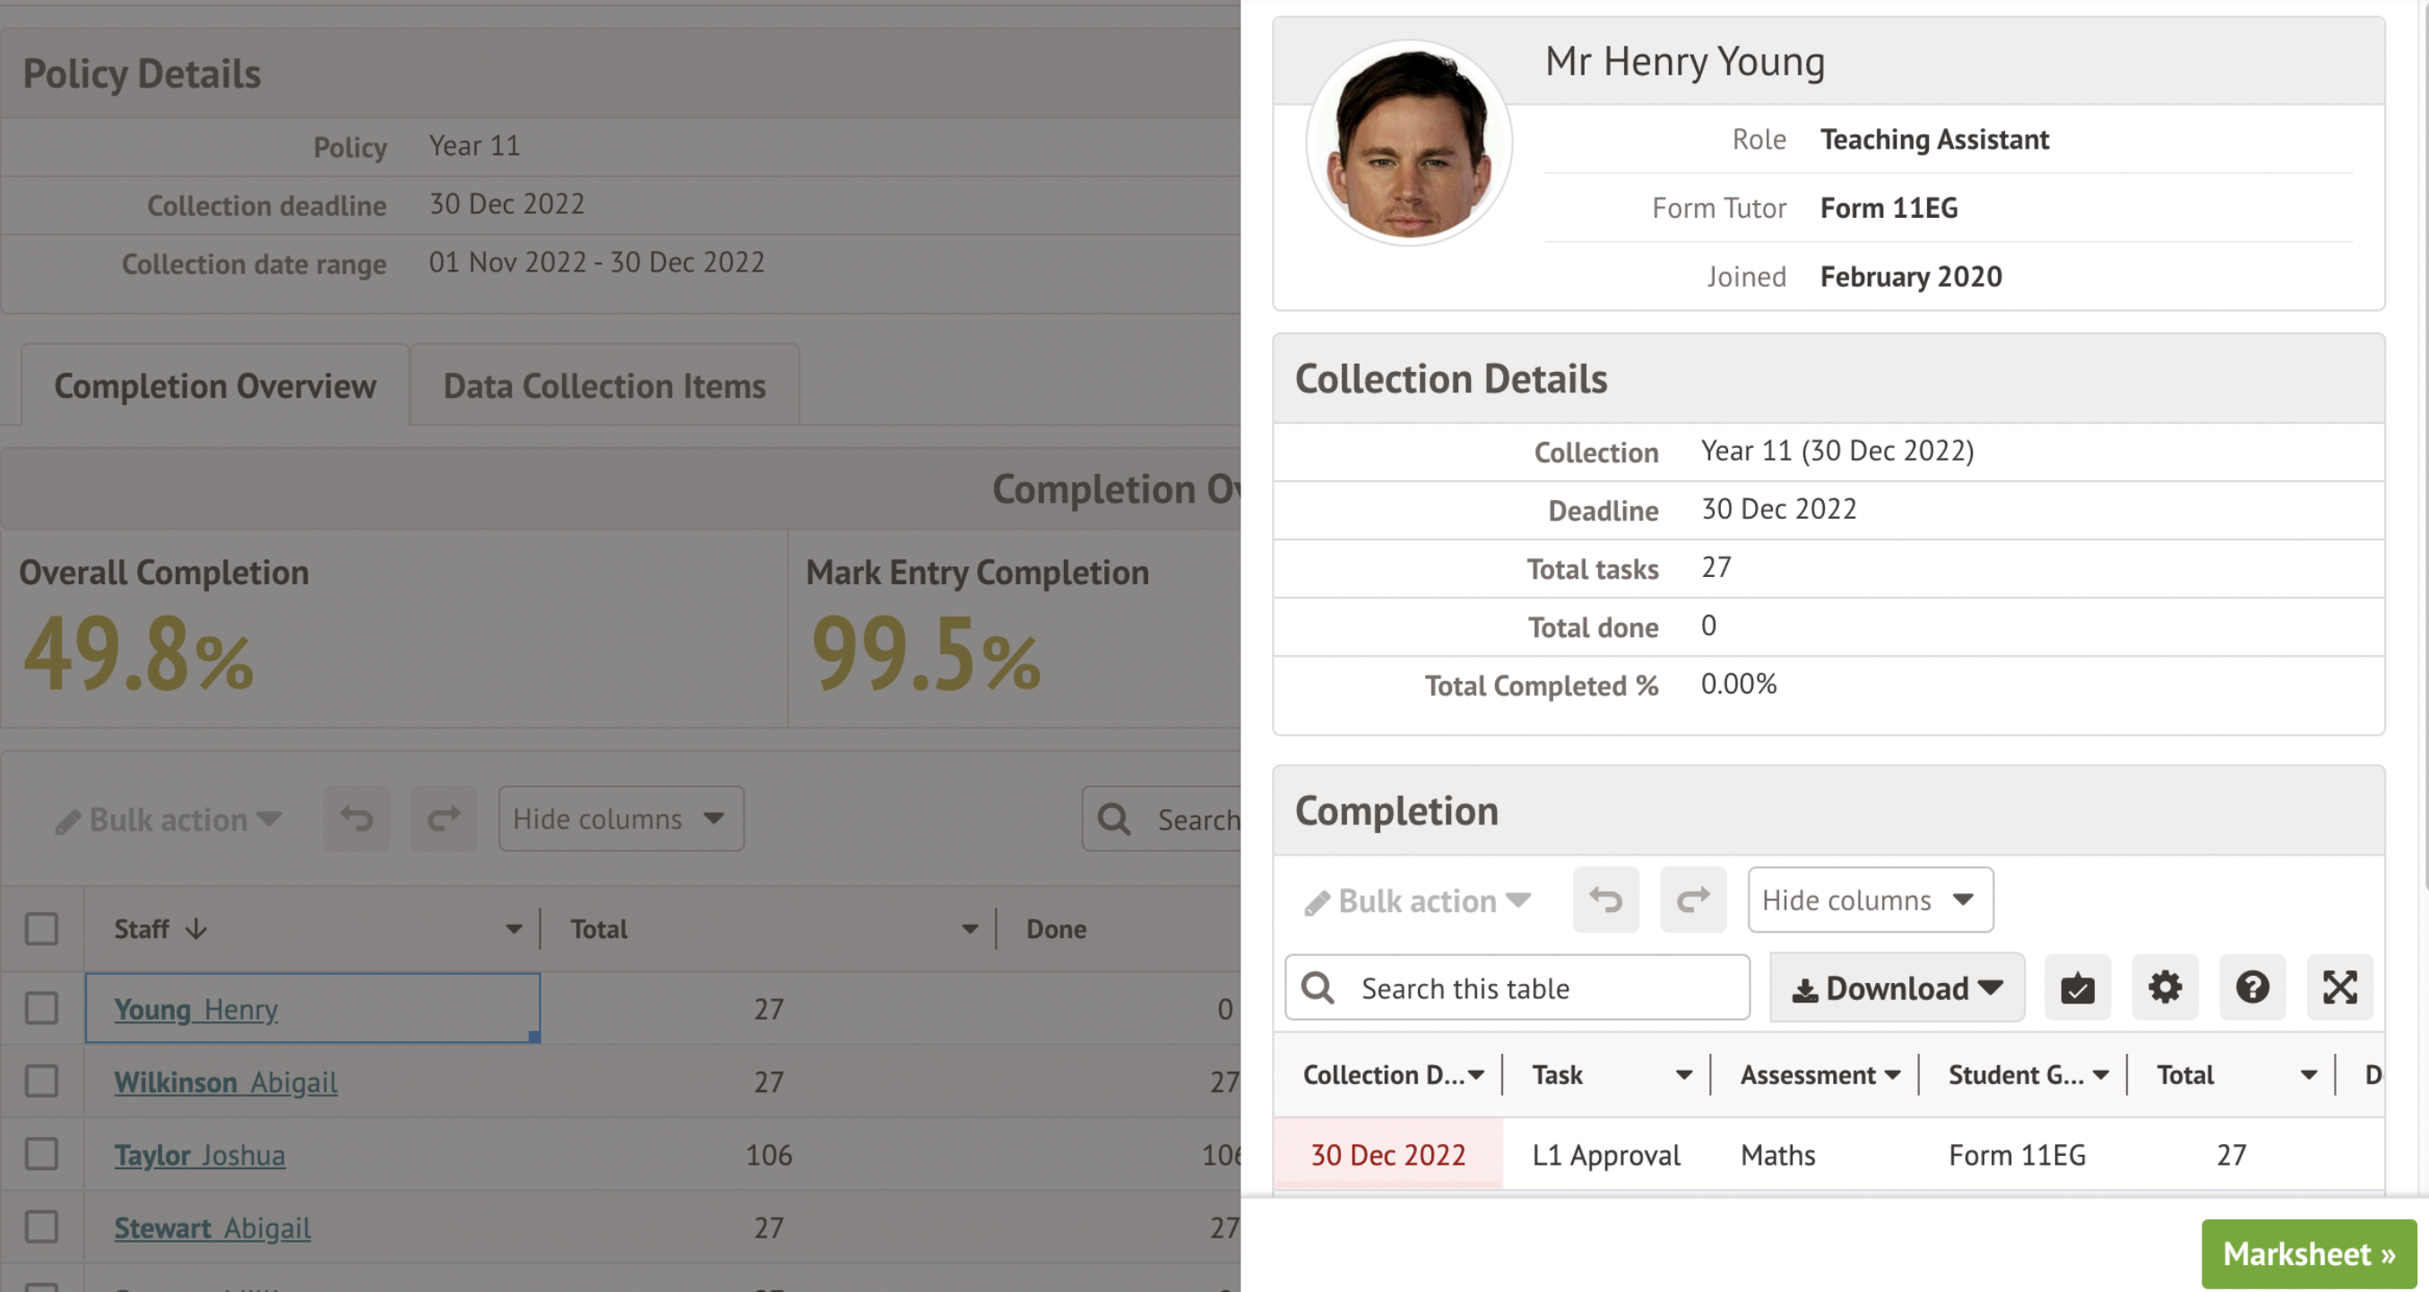Open Taylor Joshua staff link
Image resolution: width=2429 pixels, height=1292 pixels.
click(x=200, y=1154)
